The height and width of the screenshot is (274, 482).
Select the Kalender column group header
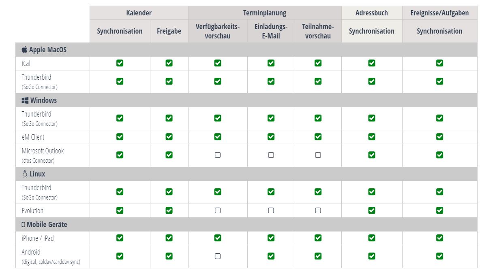(139, 13)
